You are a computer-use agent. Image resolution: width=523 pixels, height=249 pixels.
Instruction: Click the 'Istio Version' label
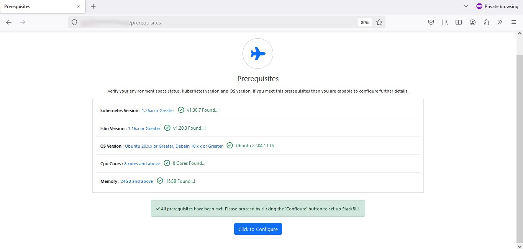[112, 129]
